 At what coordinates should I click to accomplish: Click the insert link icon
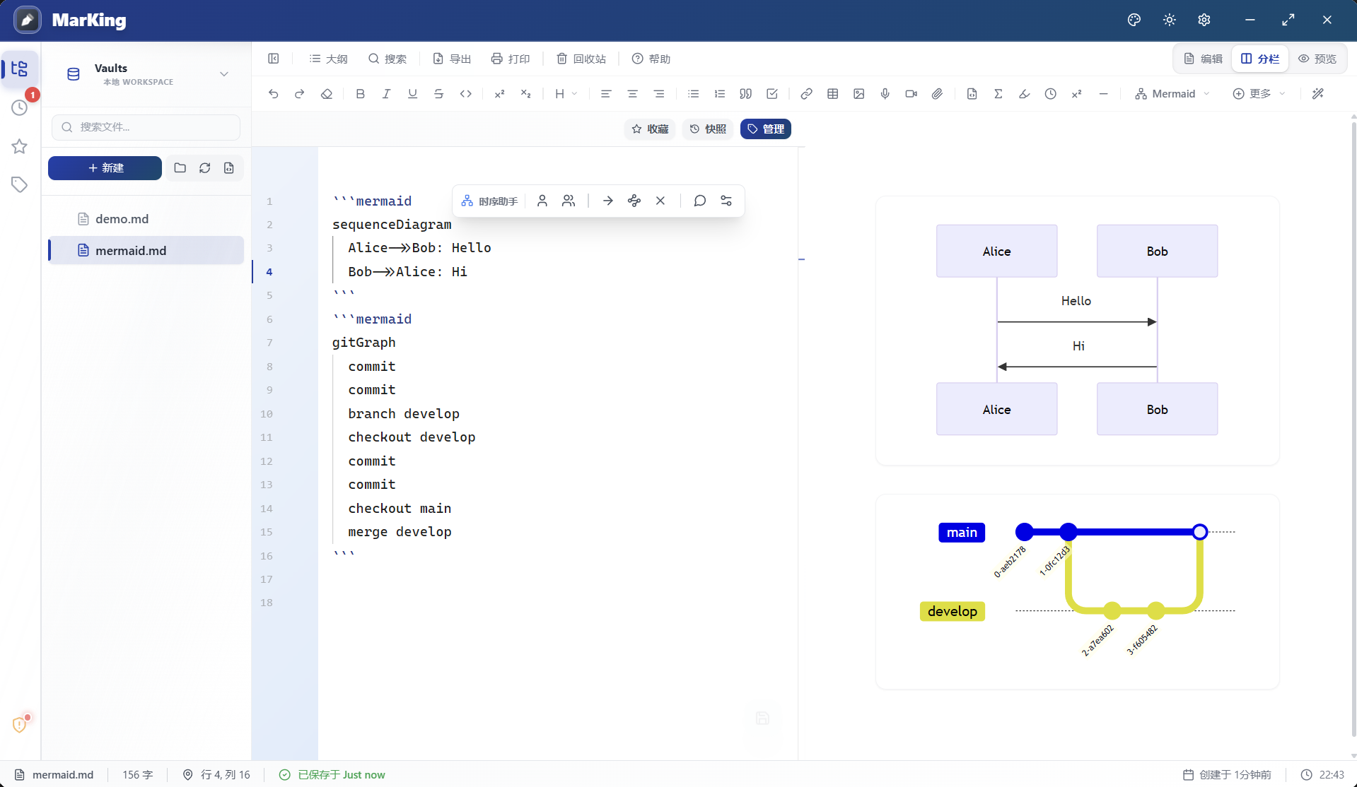click(806, 94)
